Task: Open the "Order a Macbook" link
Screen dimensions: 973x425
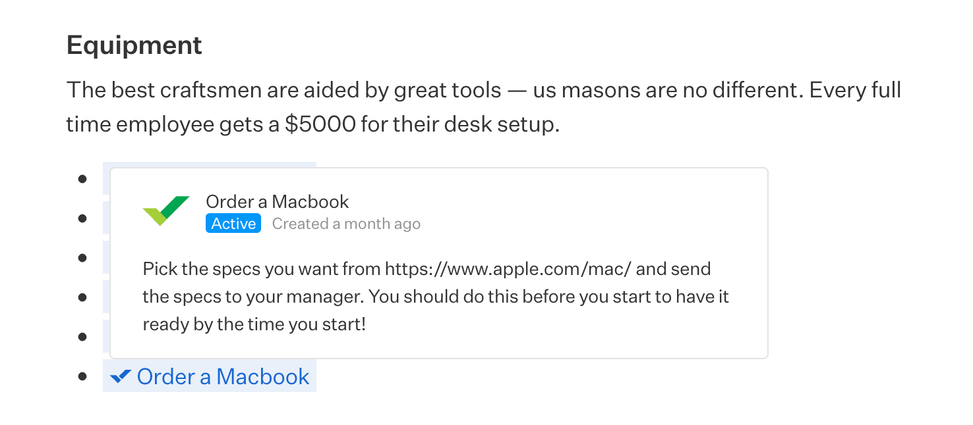Action: [223, 376]
